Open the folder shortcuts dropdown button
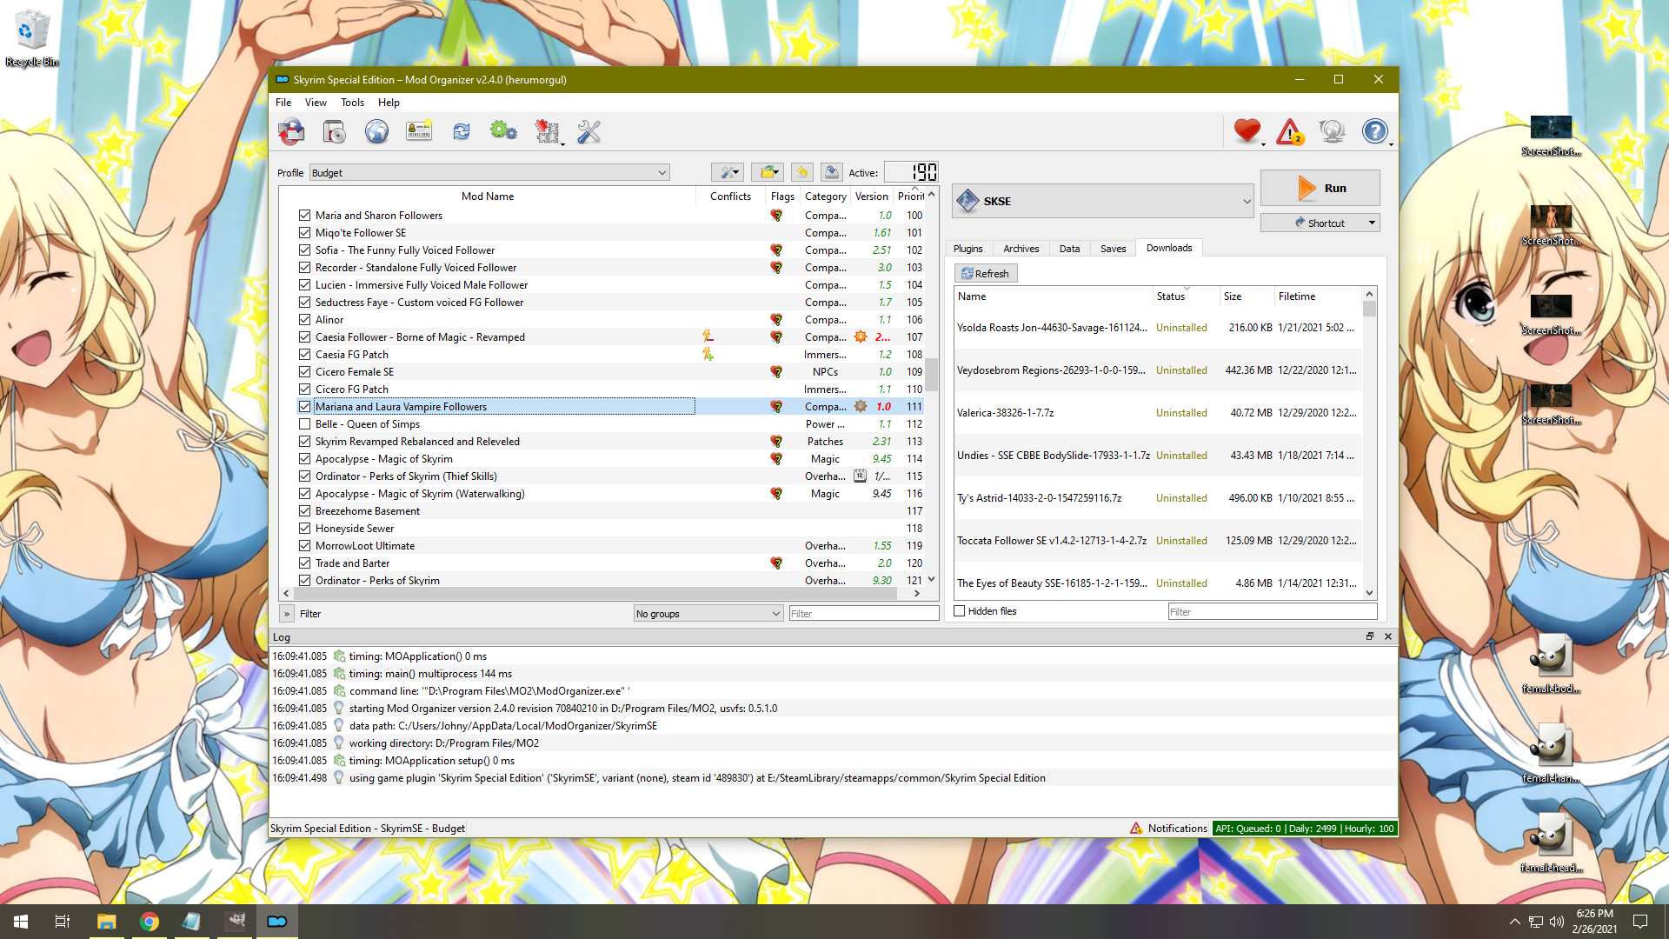The height and width of the screenshot is (939, 1669). click(x=768, y=172)
